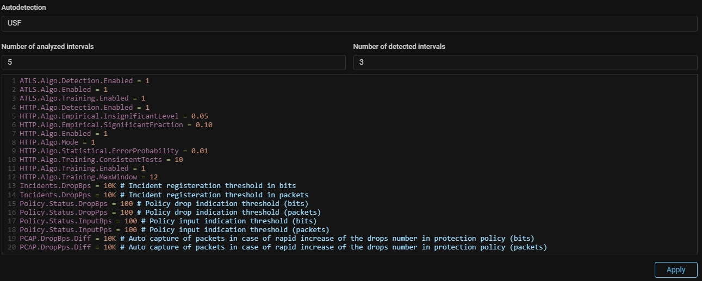Click the Apply button

675,270
